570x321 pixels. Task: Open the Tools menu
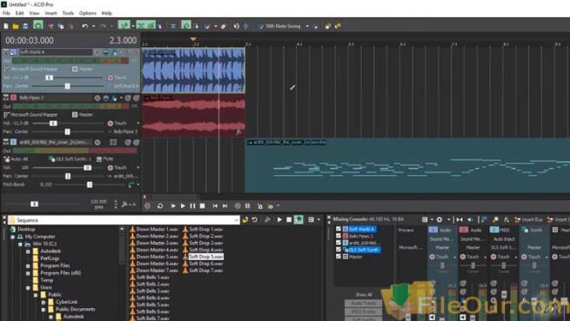[68, 13]
